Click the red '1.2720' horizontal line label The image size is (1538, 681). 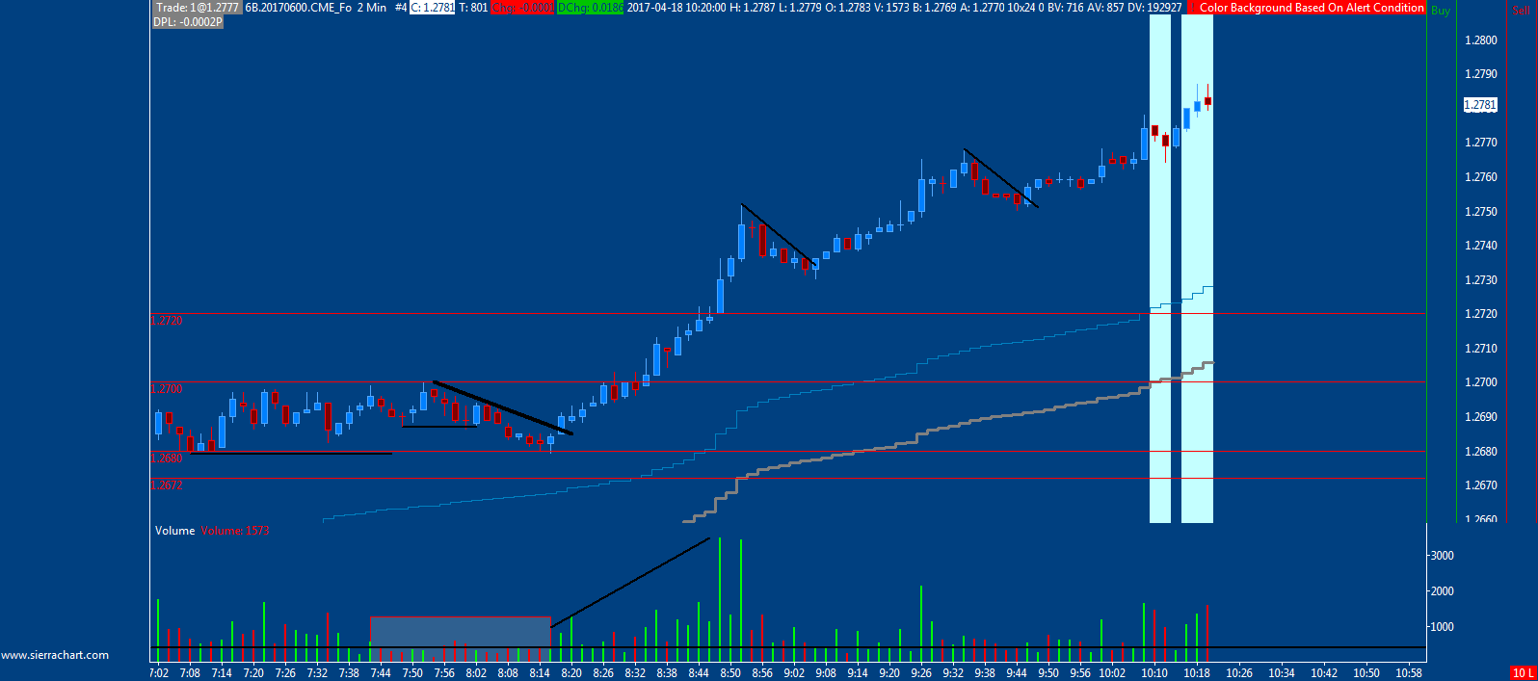(x=167, y=321)
